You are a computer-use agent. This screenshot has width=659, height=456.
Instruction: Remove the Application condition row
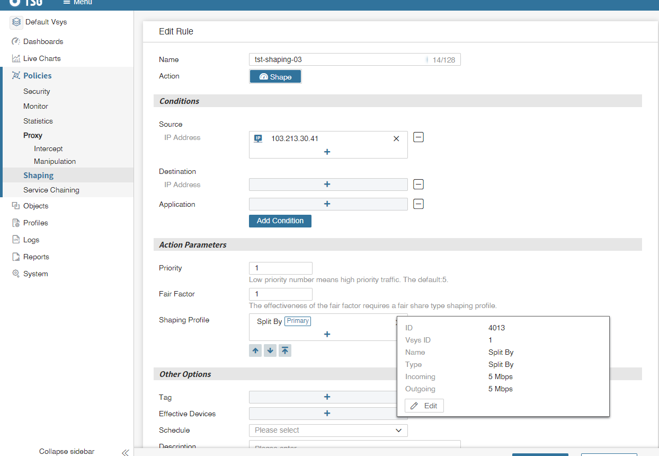[x=418, y=204]
